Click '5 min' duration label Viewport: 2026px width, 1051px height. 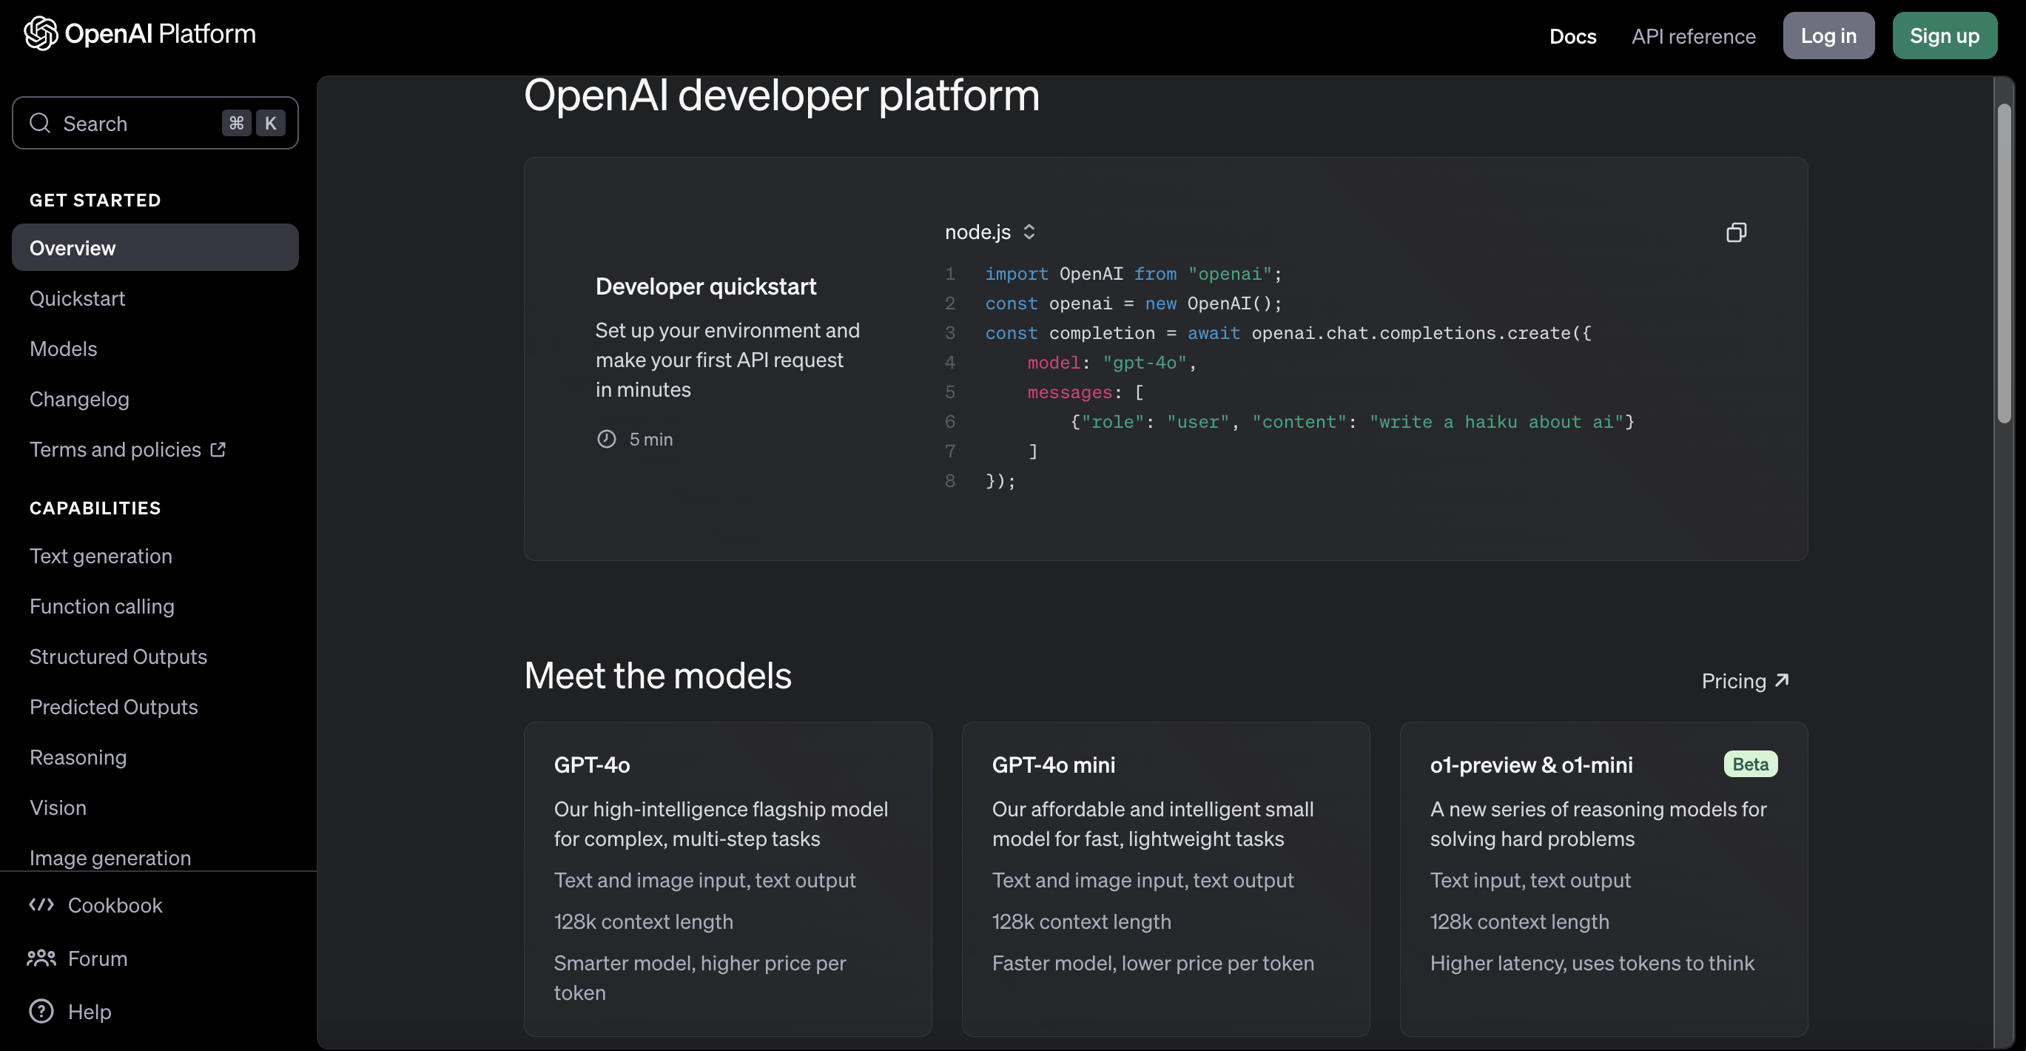650,439
